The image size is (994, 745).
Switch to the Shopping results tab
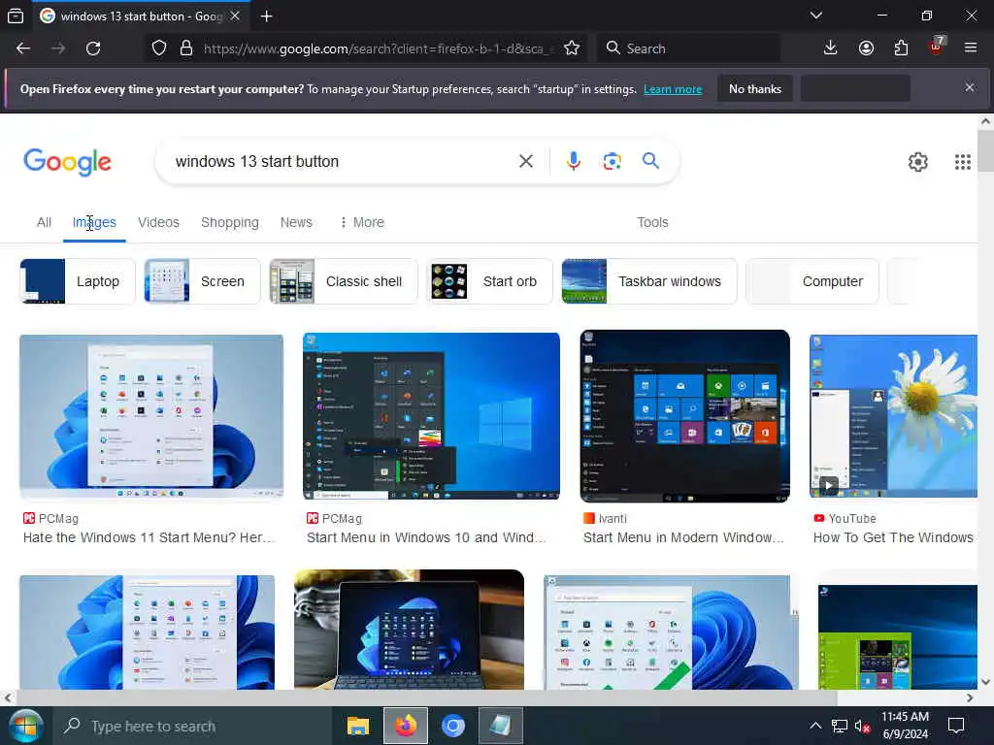(229, 222)
